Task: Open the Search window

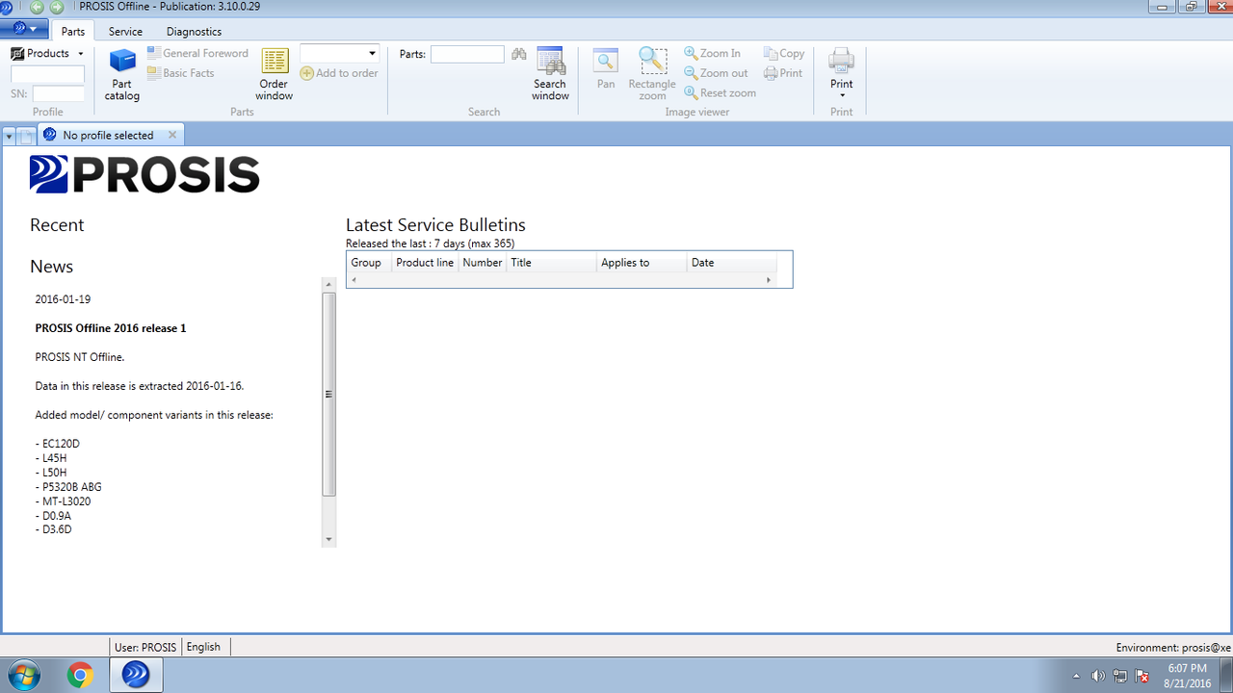Action: (550, 75)
